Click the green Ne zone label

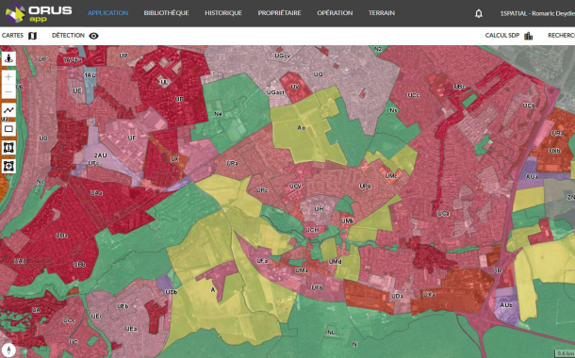click(x=218, y=114)
